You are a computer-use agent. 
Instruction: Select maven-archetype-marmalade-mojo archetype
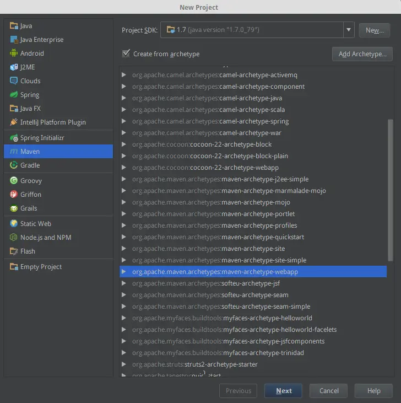pyautogui.click(x=253, y=190)
